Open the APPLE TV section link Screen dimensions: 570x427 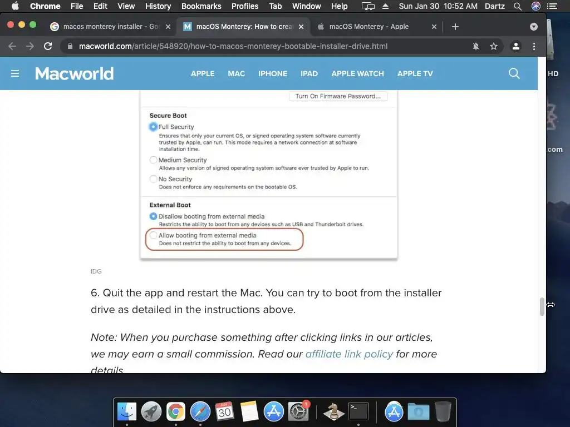coord(415,74)
